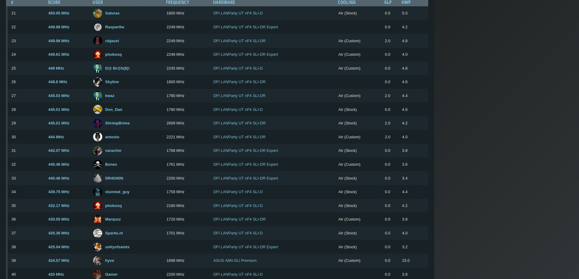The width and height of the screenshot is (579, 279).
Task: Click cbjaust avatar image
Action: [x=97, y=41]
